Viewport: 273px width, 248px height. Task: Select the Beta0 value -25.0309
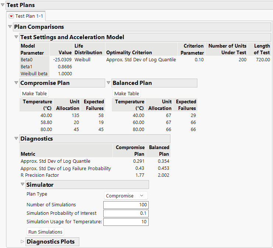pos(62,60)
